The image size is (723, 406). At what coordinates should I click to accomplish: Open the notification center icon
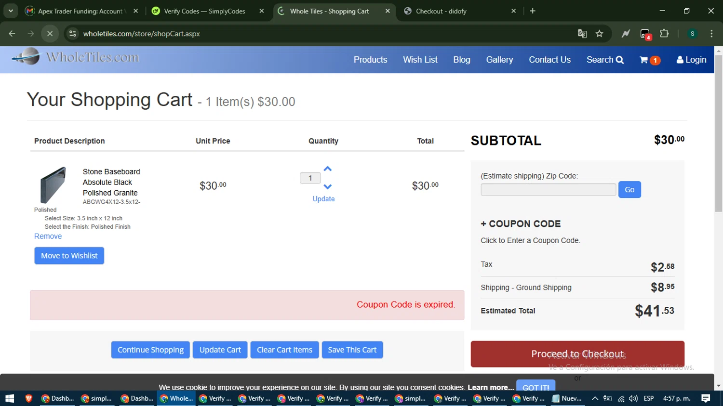pyautogui.click(x=706, y=398)
